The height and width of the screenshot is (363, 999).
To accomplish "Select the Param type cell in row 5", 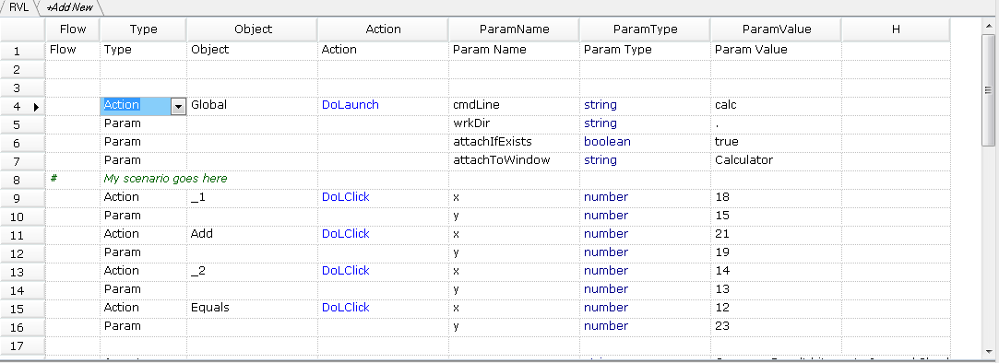I will [143, 123].
